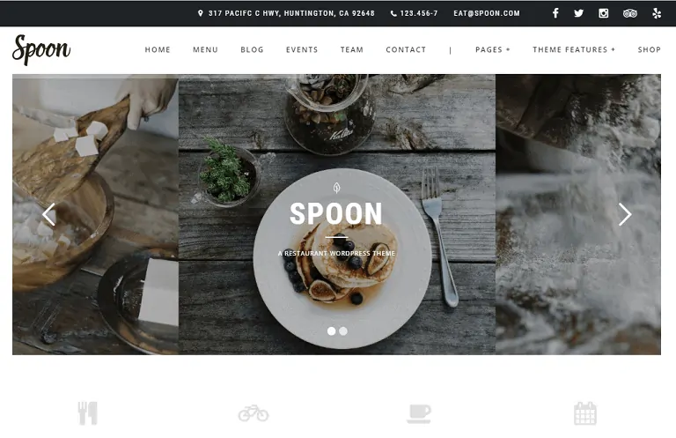This screenshot has height=438, width=676.
Task: Expand the Theme Features + dropdown
Action: [574, 49]
